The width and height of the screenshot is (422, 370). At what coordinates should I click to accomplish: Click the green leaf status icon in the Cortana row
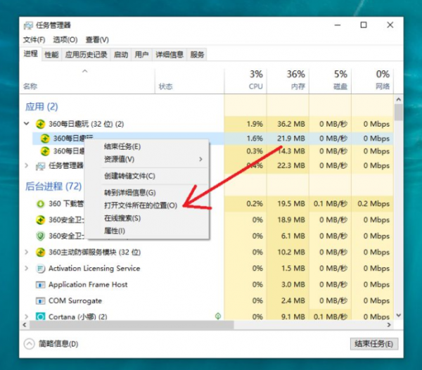click(218, 316)
